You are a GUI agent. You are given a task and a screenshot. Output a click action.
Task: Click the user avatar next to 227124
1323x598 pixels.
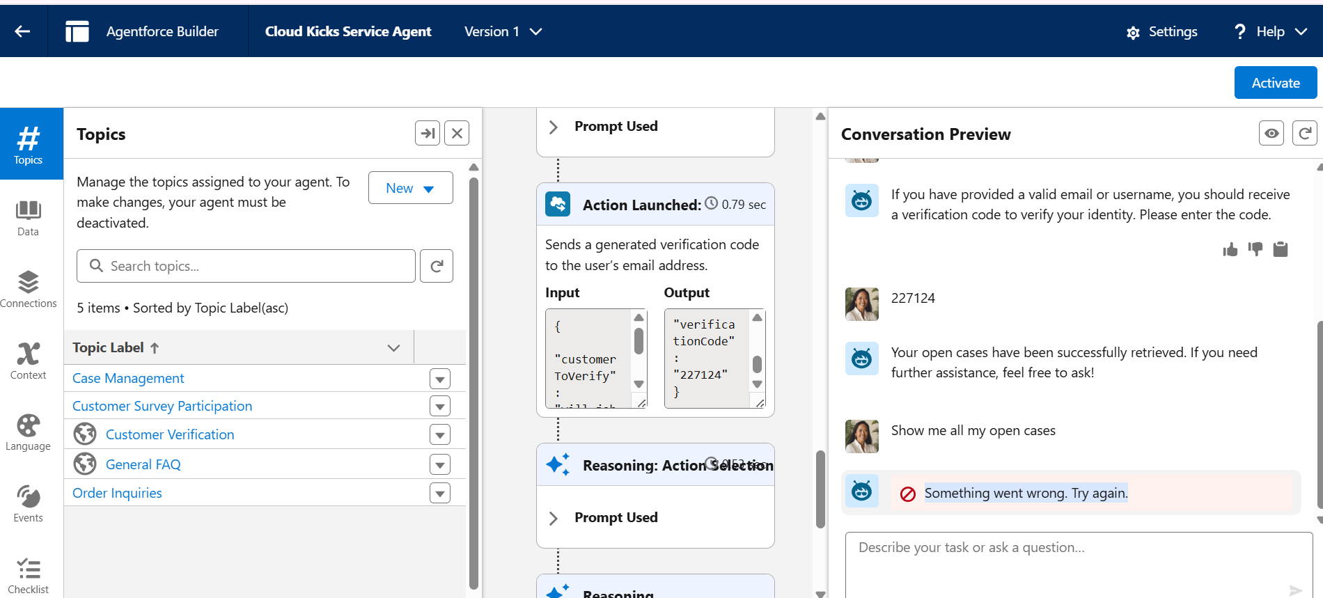[861, 304]
